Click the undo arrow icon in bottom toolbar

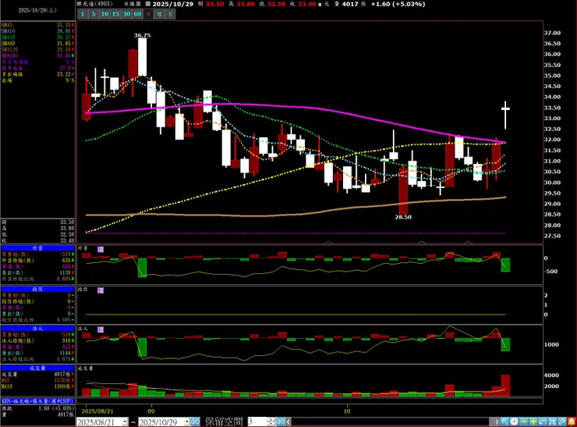(543, 421)
